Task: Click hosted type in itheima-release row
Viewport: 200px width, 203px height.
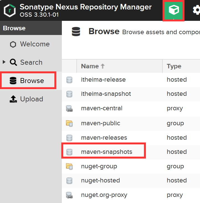Action: (x=177, y=79)
